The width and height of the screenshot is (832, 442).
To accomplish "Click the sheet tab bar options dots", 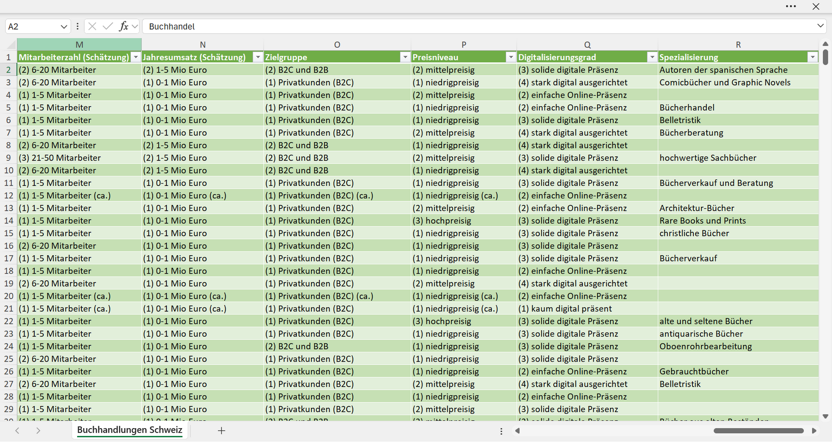I will coord(501,431).
